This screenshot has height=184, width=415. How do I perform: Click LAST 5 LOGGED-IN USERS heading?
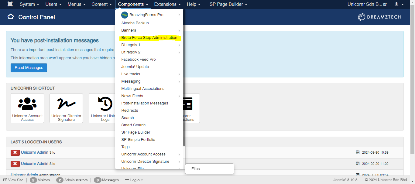point(36,142)
